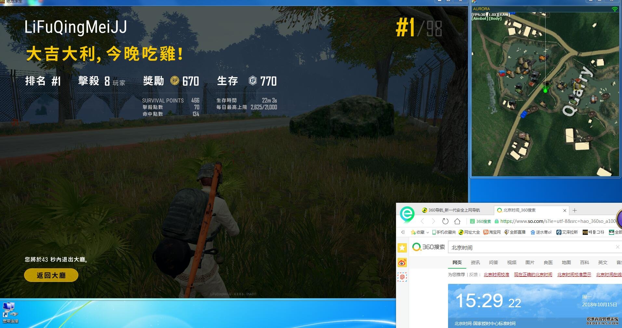Click the blue vehicle marker on the map

point(523,114)
